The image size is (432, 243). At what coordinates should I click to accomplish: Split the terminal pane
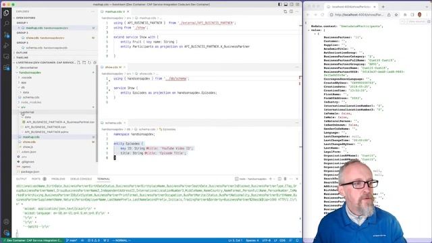(x=279, y=179)
